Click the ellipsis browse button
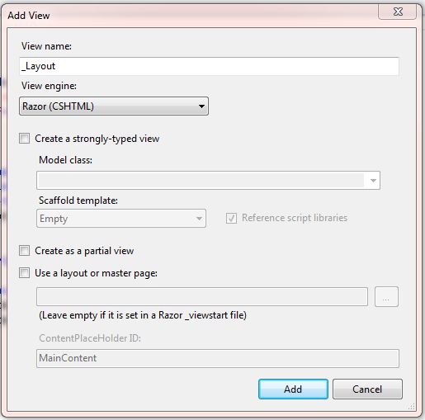The height and width of the screenshot is (420, 425). [386, 296]
